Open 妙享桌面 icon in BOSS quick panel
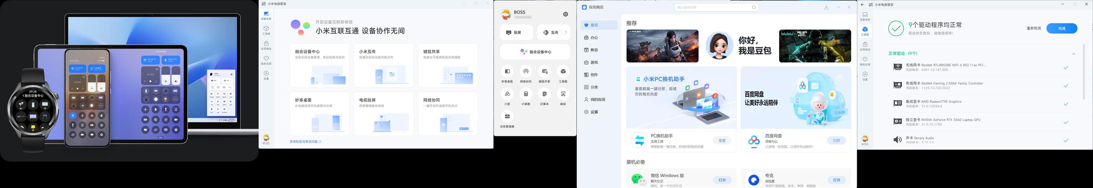The image size is (1093, 188). point(507,72)
